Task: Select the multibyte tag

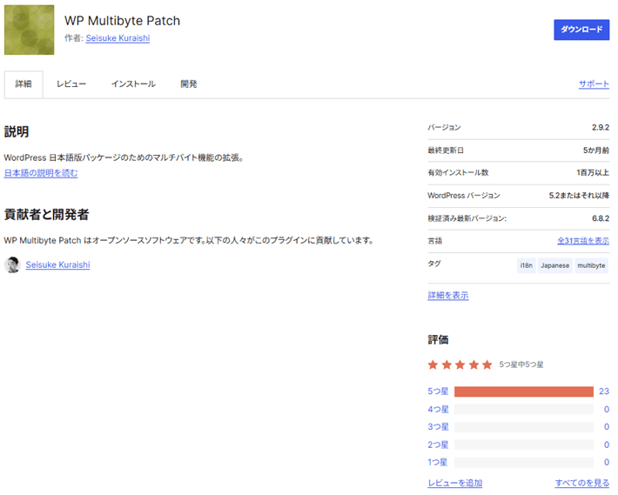Action: pos(591,265)
